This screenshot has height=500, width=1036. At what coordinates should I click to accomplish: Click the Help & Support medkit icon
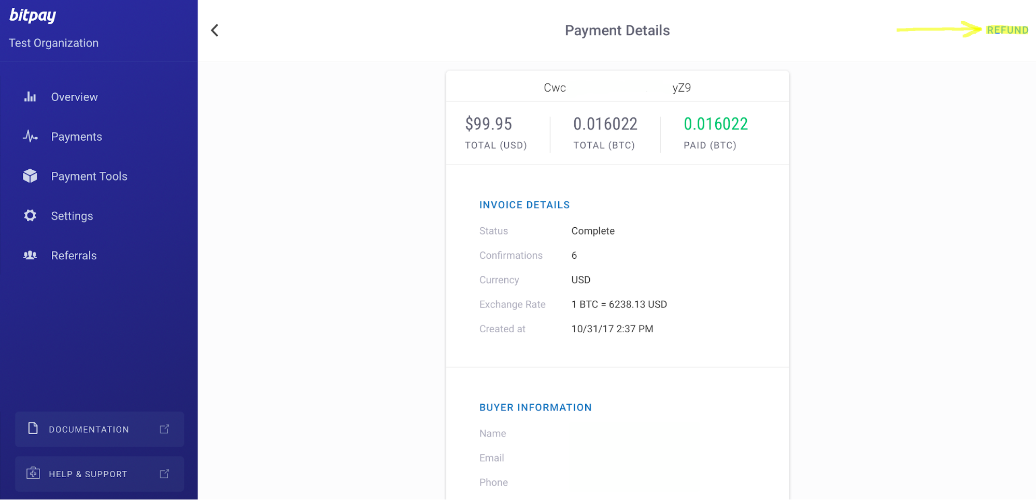pos(33,473)
